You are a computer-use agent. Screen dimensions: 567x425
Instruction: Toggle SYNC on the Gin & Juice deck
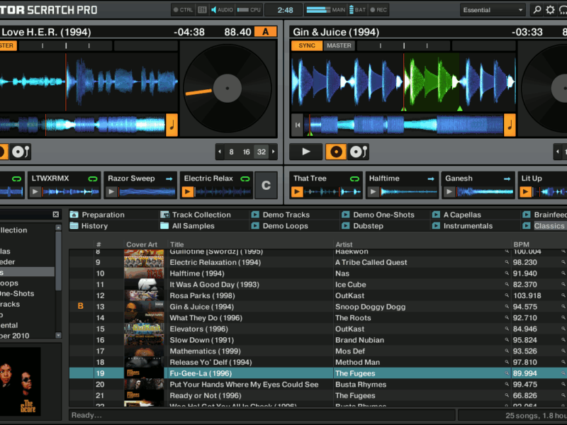click(306, 46)
